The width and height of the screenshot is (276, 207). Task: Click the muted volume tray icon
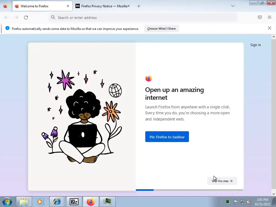click(249, 202)
